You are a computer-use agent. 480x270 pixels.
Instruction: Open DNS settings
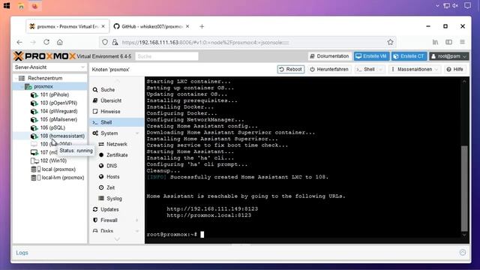[112, 166]
